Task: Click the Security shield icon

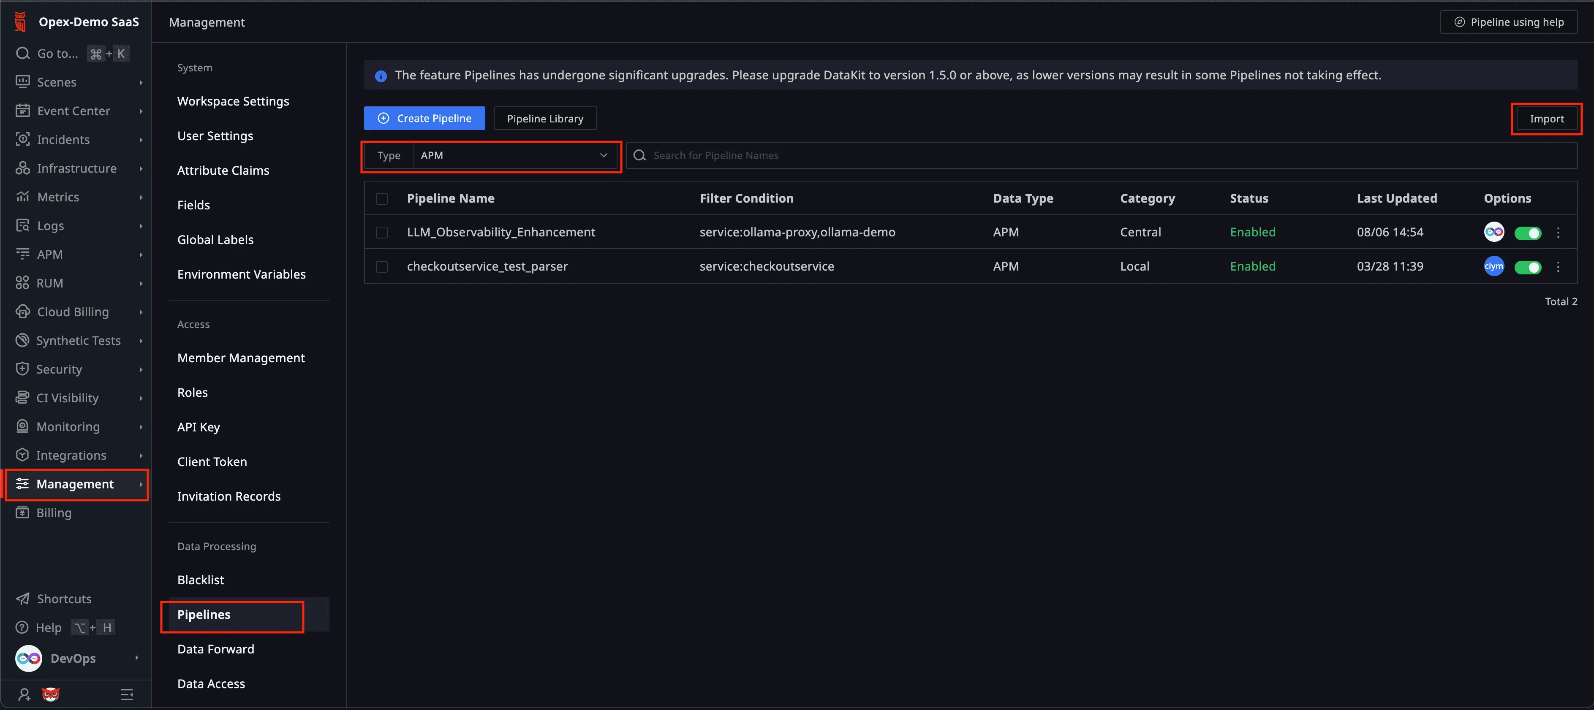Action: (22, 369)
